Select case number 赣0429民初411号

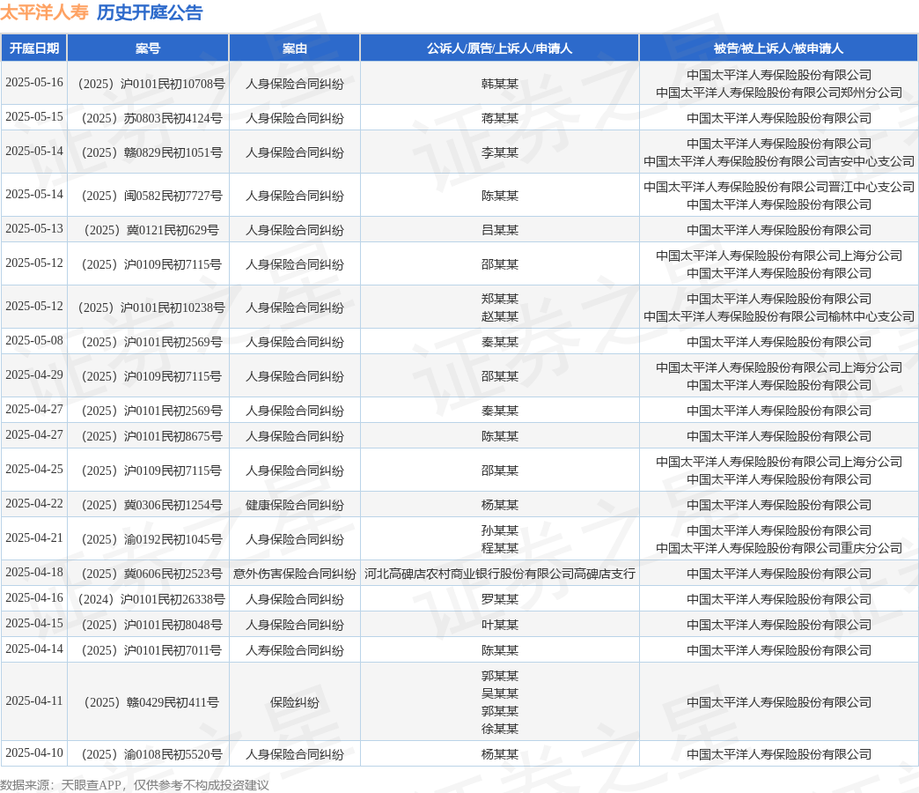pyautogui.click(x=151, y=702)
